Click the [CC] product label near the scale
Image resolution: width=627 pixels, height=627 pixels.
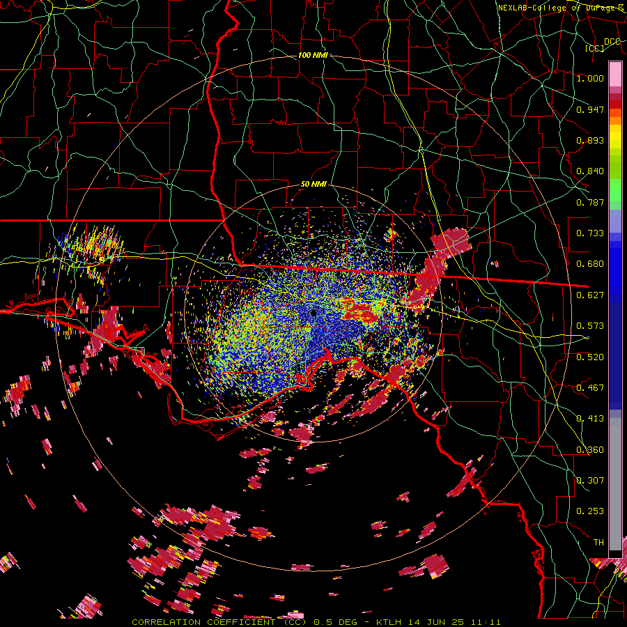click(595, 48)
